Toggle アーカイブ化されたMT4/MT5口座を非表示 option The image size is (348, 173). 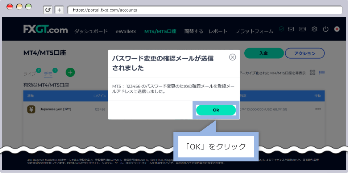[x=273, y=73]
